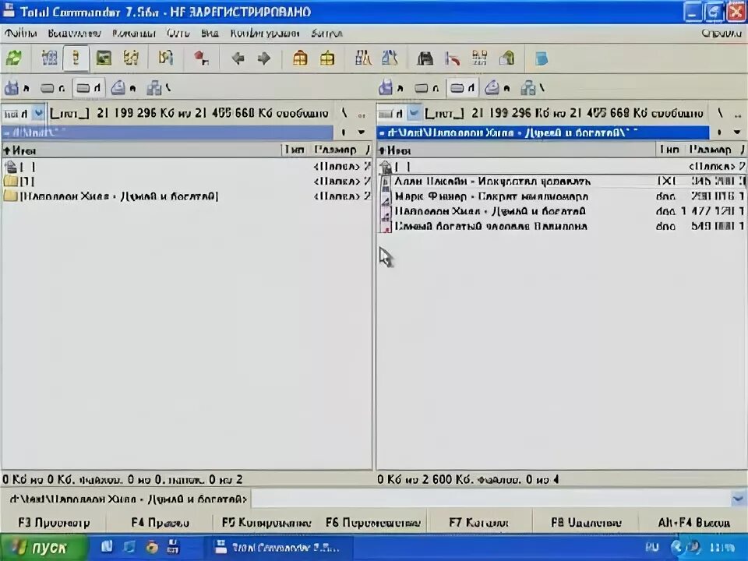
Task: Click the F8 Удаление button
Action: pyautogui.click(x=586, y=523)
